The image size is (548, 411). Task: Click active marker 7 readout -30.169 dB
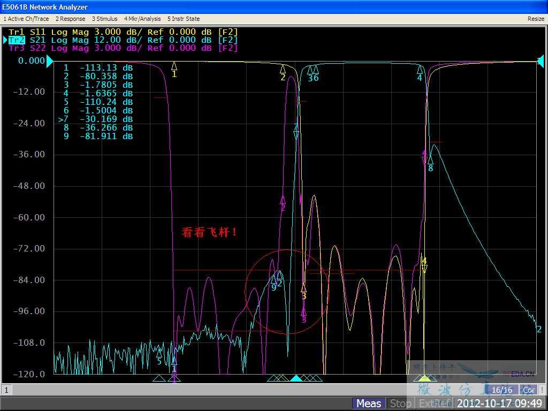click(x=96, y=119)
